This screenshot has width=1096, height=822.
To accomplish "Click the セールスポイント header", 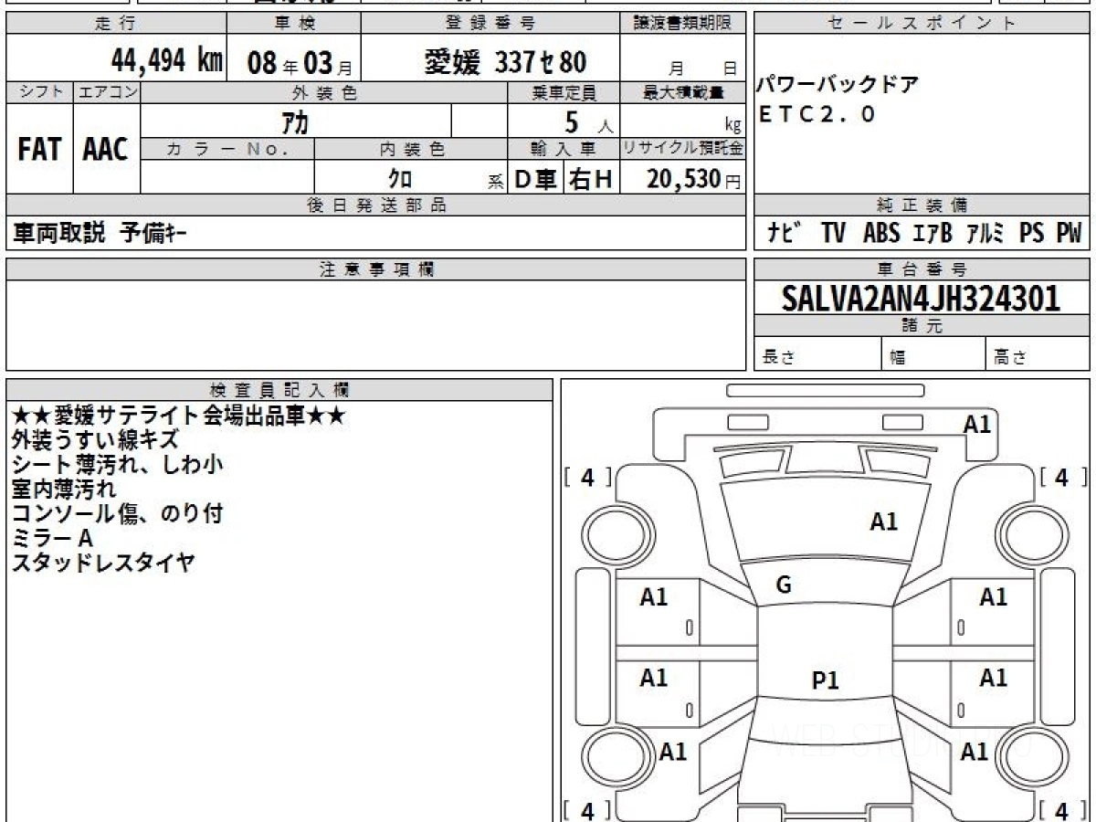I will (922, 24).
